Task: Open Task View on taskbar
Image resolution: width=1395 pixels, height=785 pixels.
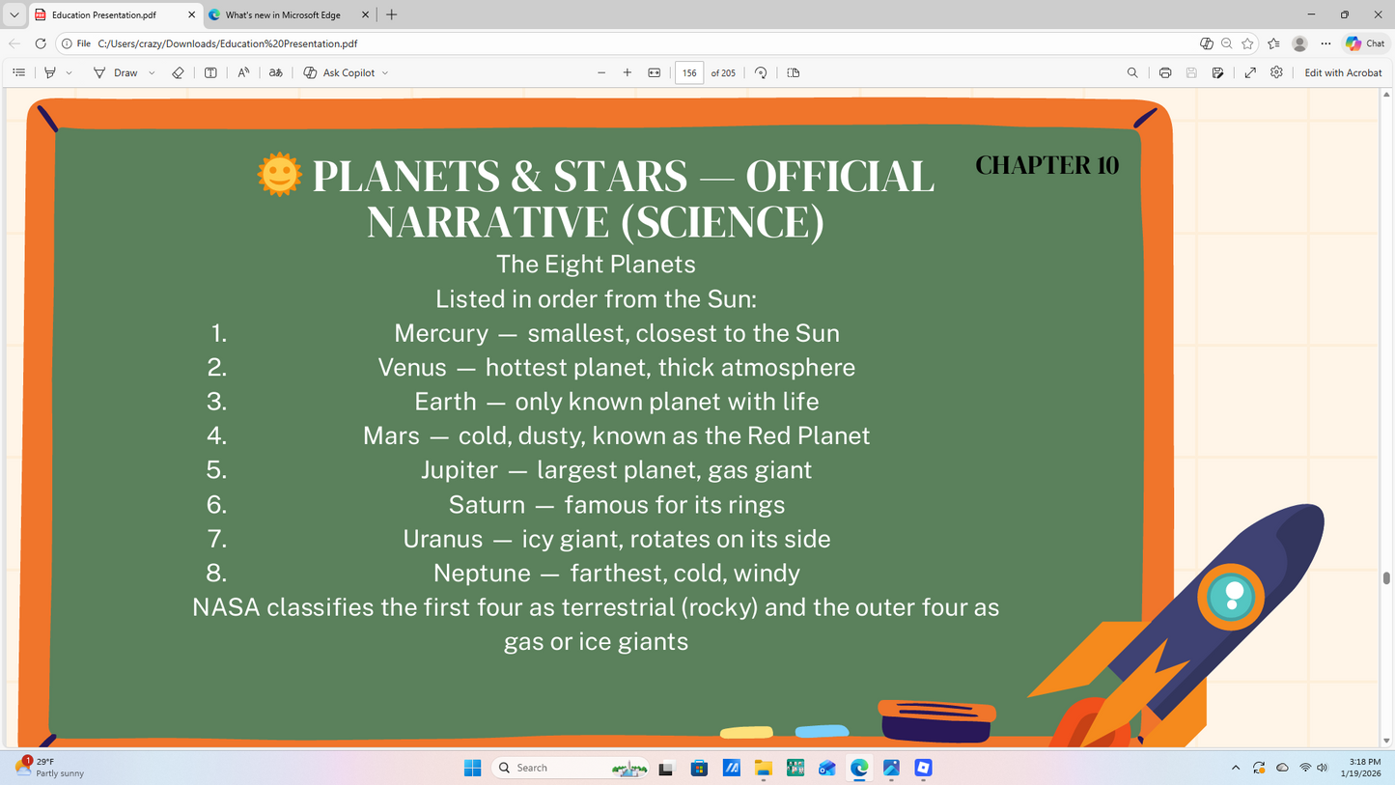Action: [666, 769]
